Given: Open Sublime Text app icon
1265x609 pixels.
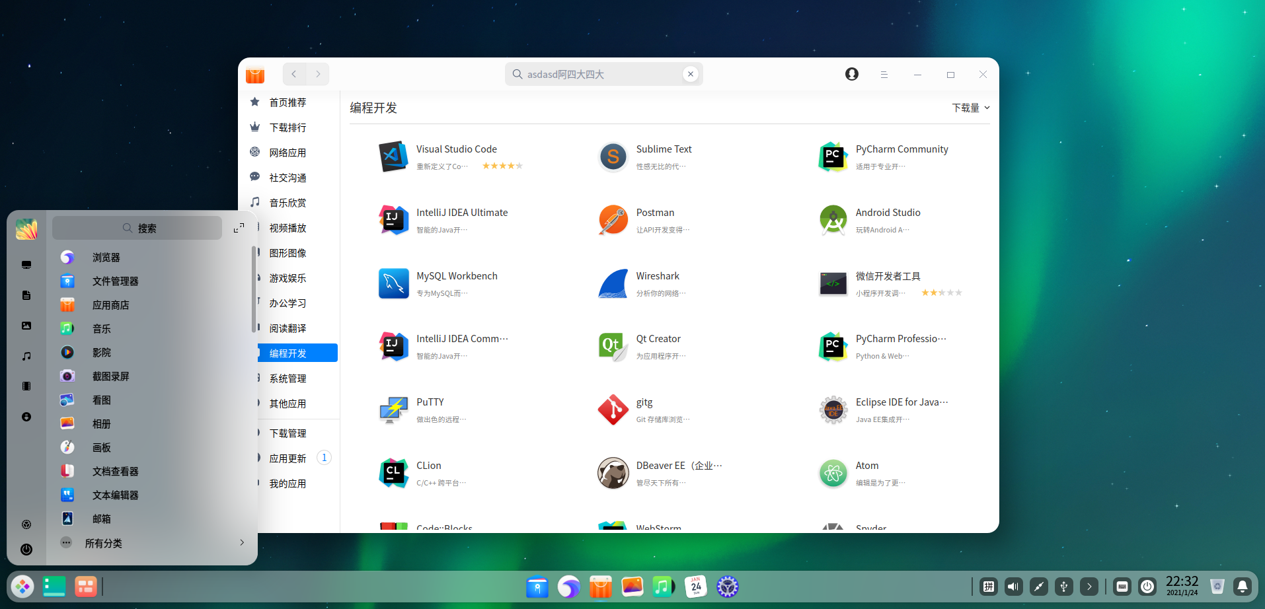Looking at the screenshot, I should click(613, 157).
